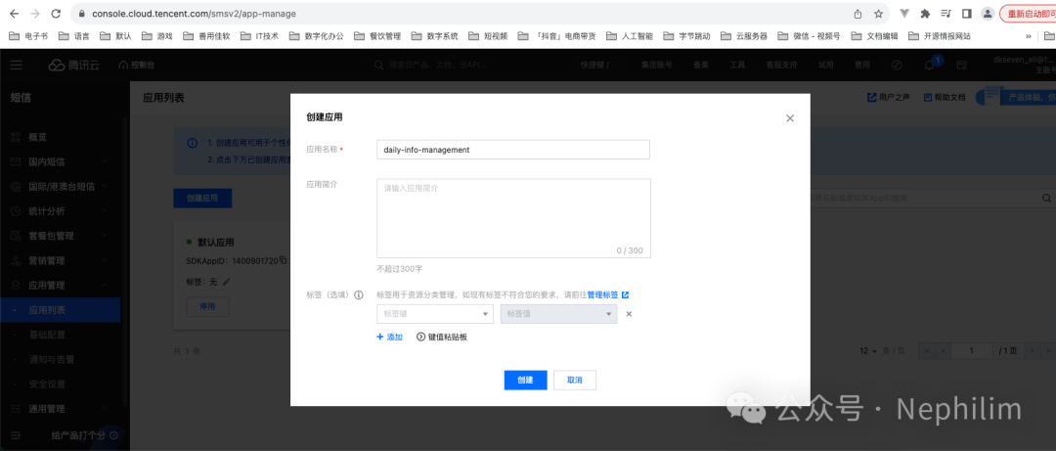Open the 管理标签 link
This screenshot has width=1056, height=451.
click(x=607, y=295)
